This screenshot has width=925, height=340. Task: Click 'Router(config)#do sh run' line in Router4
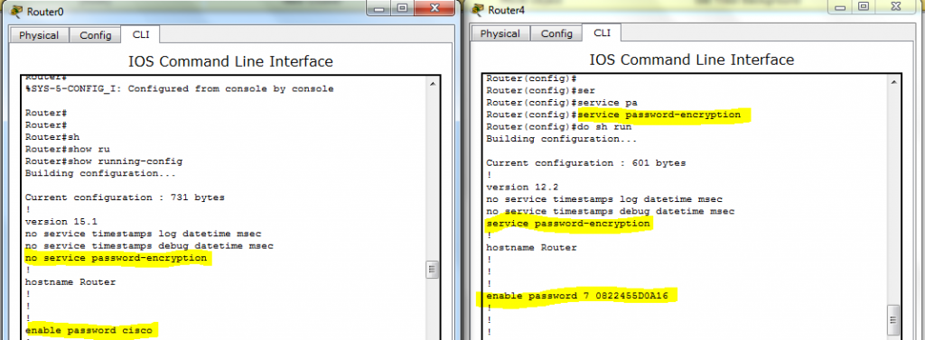tap(558, 126)
